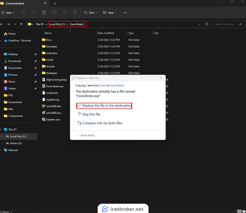The image size is (246, 213).
Task: Select the unins000.dat file icon
Action: point(44,106)
